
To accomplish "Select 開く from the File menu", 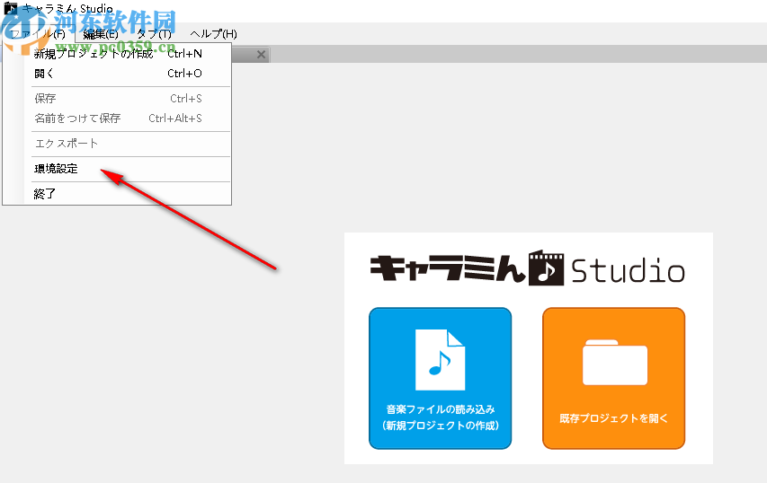I will 118,74.
